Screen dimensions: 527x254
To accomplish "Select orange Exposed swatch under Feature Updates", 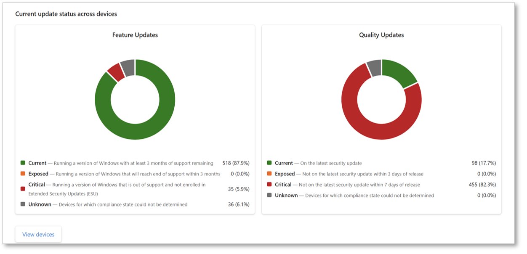I will point(23,174).
